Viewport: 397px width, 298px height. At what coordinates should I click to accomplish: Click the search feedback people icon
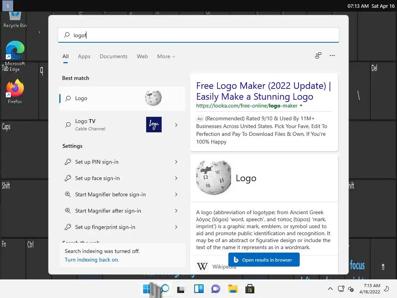(318, 55)
